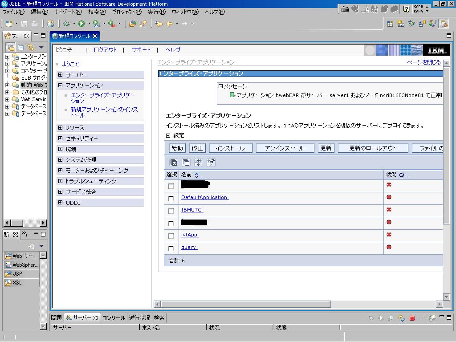The height and width of the screenshot is (342, 456).
Task: Click the 始動 button
Action: point(177,148)
